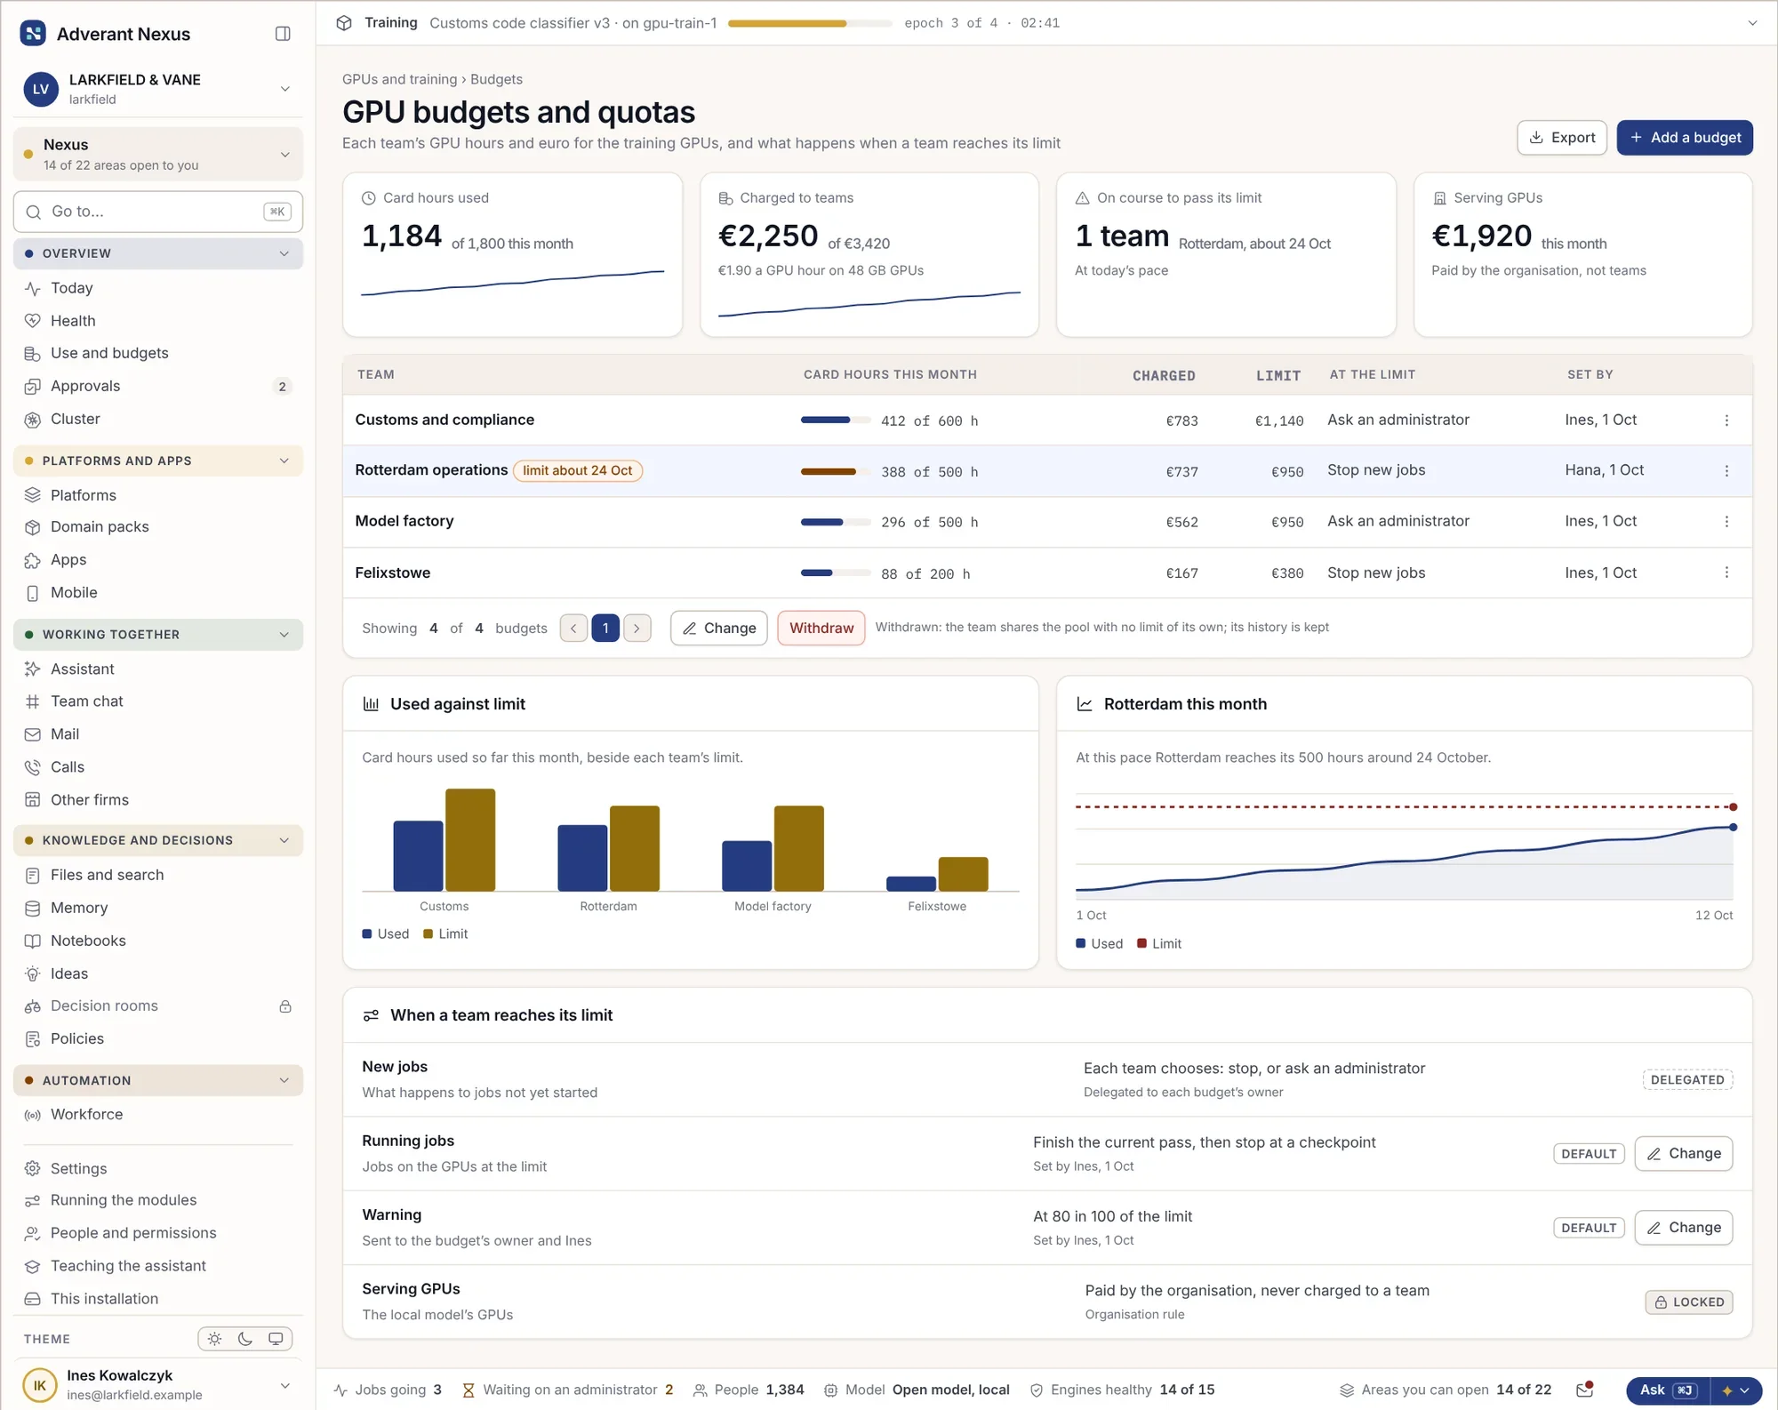Expand the training status bar chevron
The height and width of the screenshot is (1410, 1778).
coord(1752,23)
